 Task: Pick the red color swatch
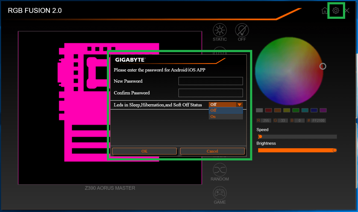pos(268,110)
